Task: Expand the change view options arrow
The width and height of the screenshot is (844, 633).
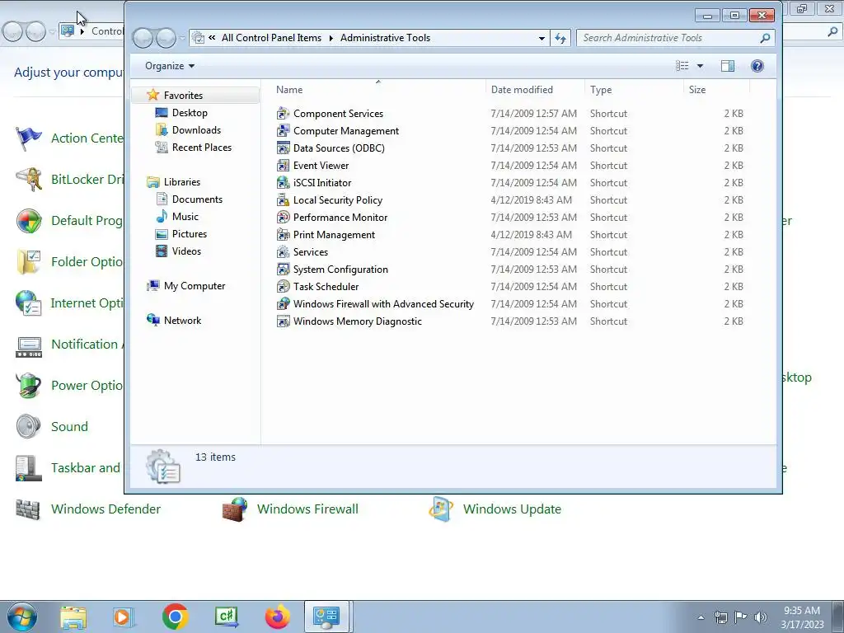Action: tap(700, 66)
